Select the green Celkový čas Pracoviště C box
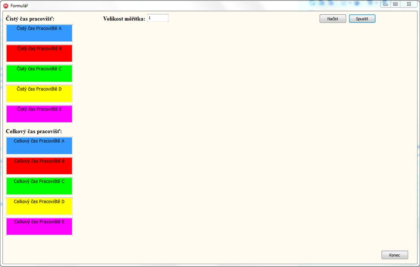This screenshot has width=420, height=267. 39,186
